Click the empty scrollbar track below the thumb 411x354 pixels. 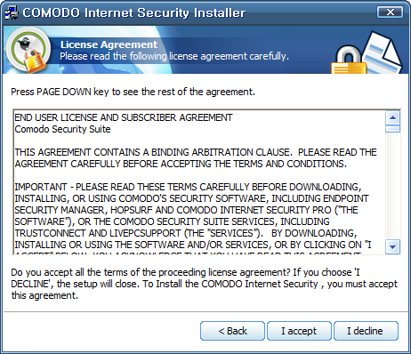coord(393,186)
